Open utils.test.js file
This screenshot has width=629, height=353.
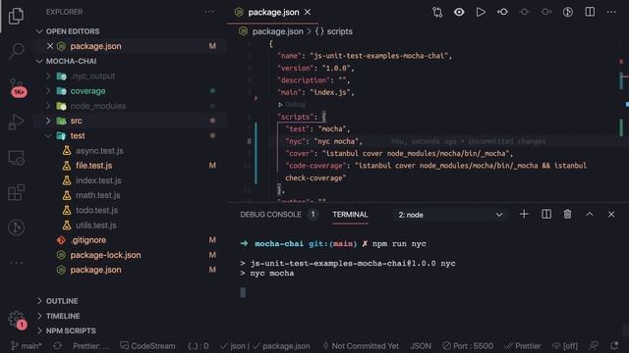[96, 226]
